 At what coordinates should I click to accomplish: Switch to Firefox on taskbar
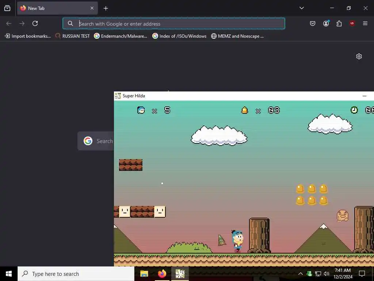(162, 274)
